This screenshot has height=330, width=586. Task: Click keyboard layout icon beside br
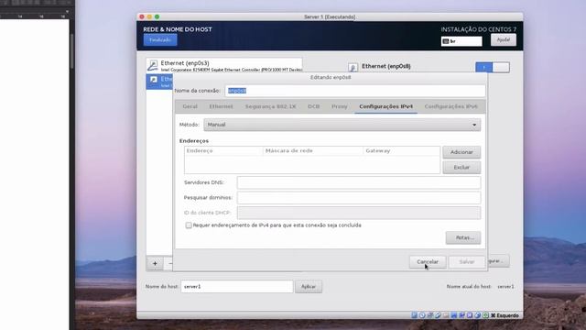tap(446, 41)
